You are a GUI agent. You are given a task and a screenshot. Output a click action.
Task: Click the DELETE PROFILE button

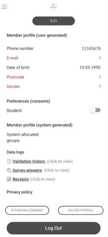click(81, 210)
